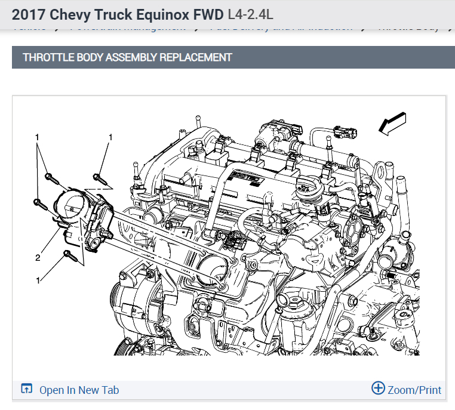Click the throttle body assembly in the drawing
The width and height of the screenshot is (455, 410).
[x=84, y=218]
